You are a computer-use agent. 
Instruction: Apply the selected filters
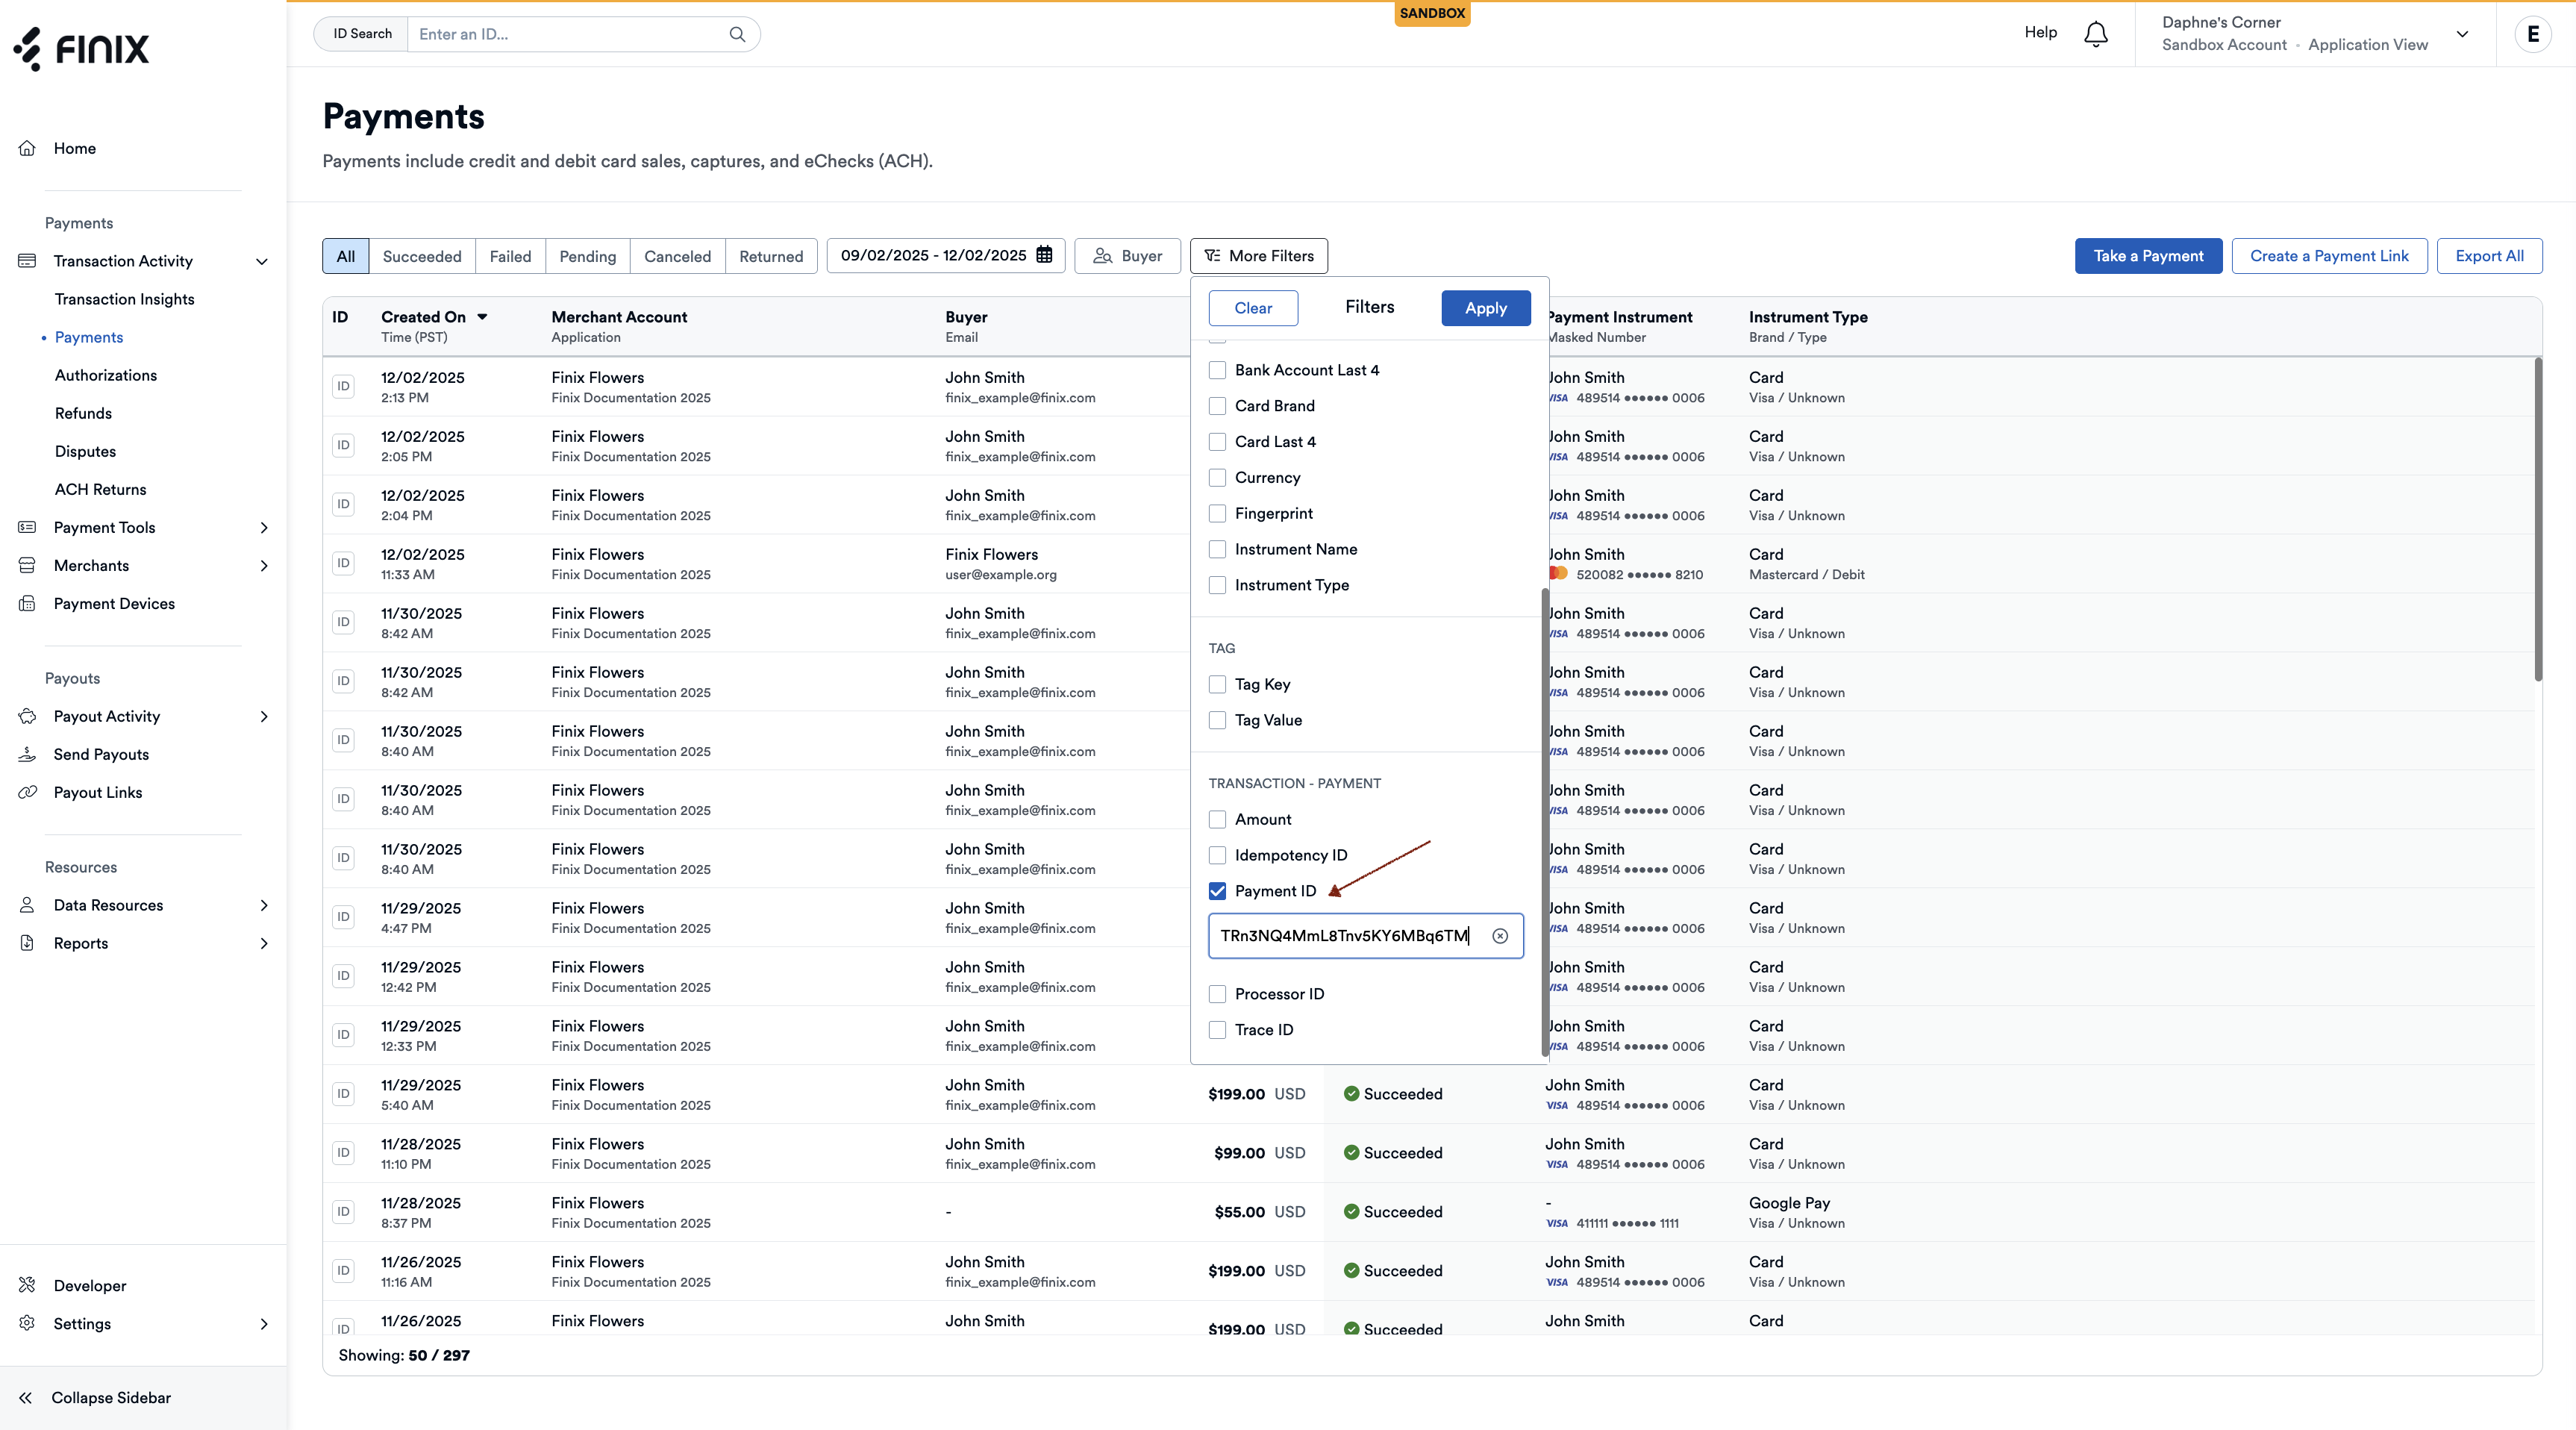[x=1485, y=308]
